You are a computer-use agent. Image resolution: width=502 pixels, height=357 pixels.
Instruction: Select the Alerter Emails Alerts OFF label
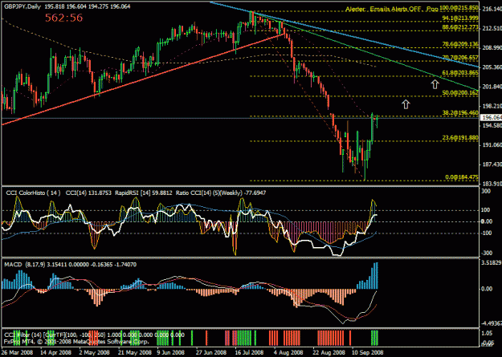tap(383, 10)
